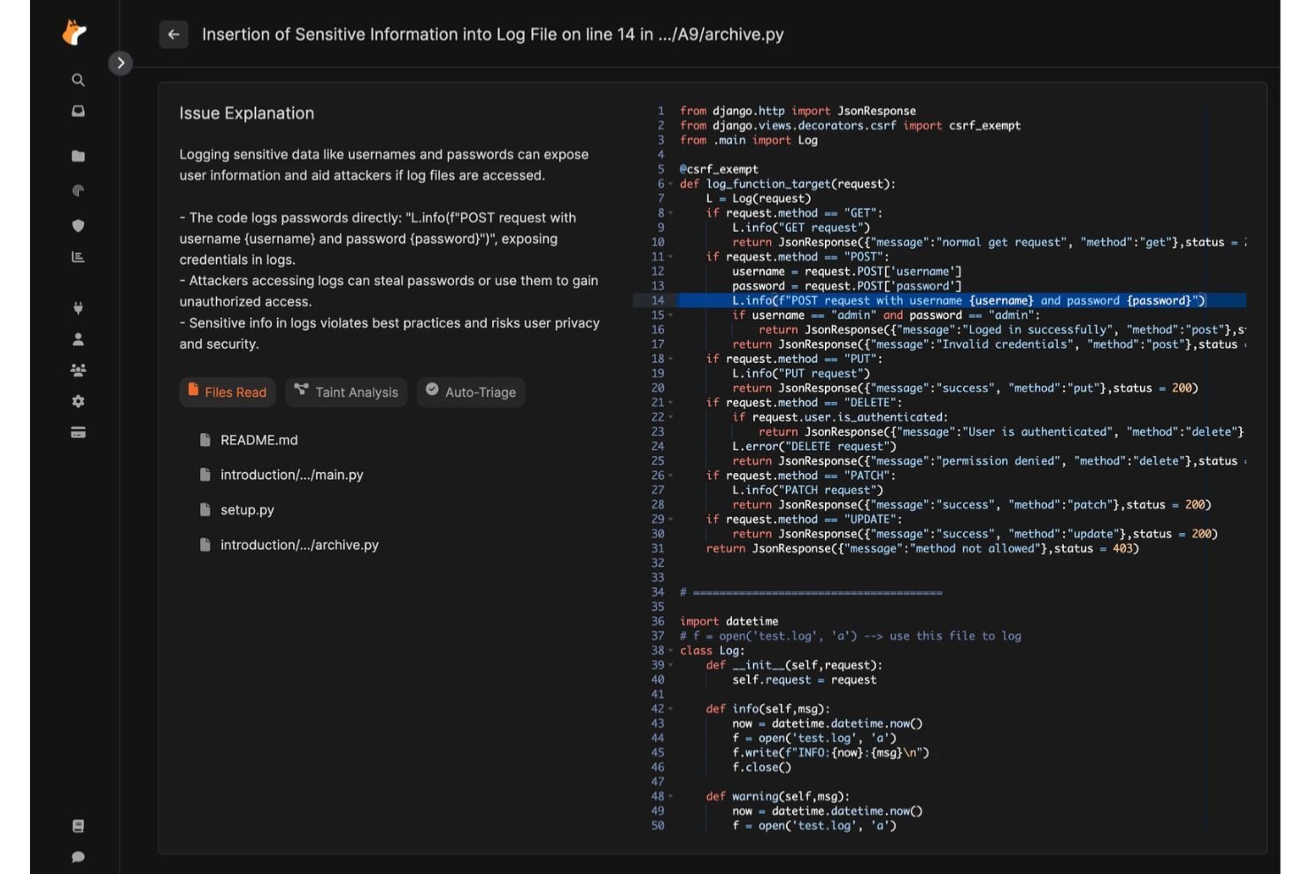This screenshot has height=874, width=1310.
Task: Open billing via the credit card icon
Action: tap(78, 433)
